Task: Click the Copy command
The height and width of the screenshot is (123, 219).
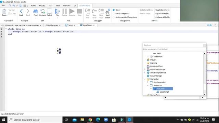Action: 12,14
